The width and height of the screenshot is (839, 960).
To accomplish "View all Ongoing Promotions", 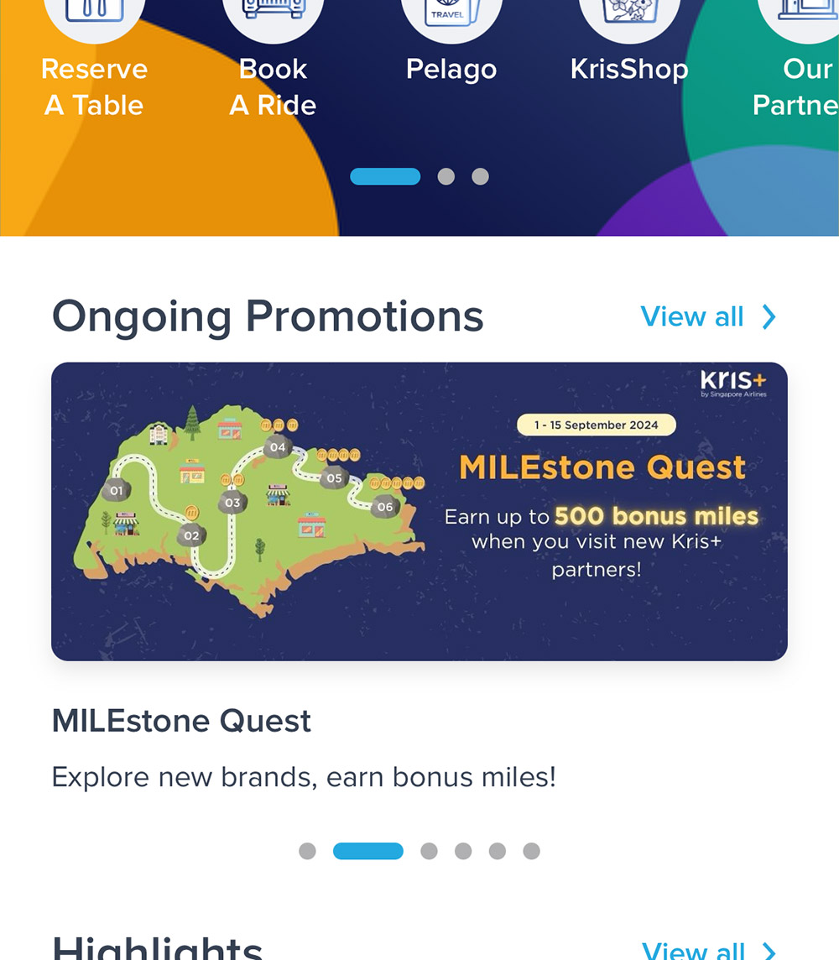I will (692, 317).
